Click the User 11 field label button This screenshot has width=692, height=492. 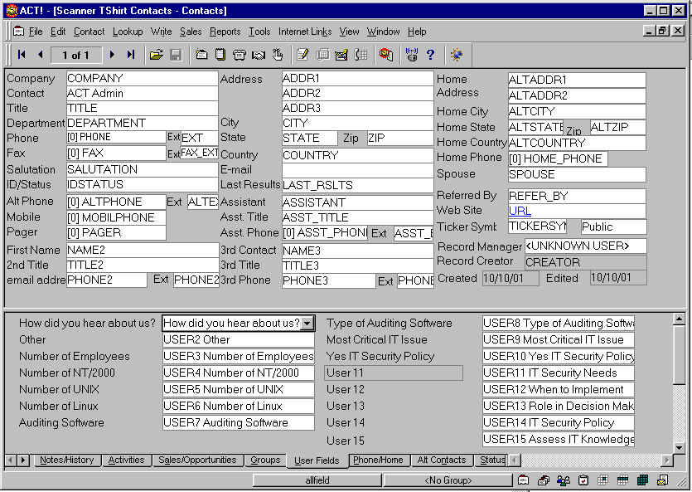point(394,373)
